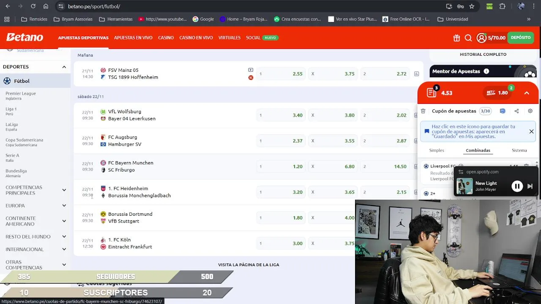Expand the Internacional section
The image size is (541, 304).
point(64,249)
